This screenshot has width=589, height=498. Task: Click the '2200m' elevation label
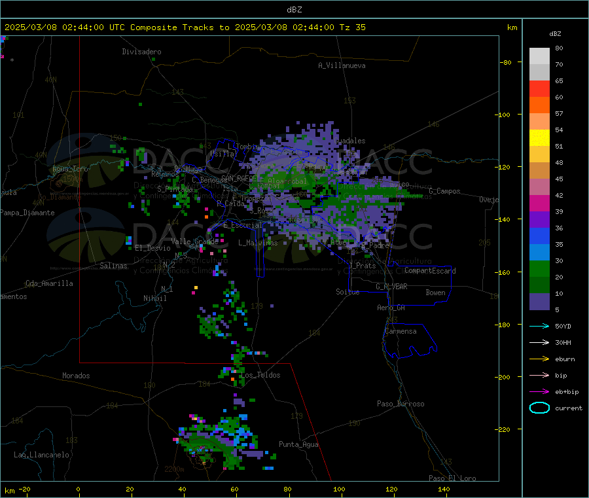[x=174, y=469]
